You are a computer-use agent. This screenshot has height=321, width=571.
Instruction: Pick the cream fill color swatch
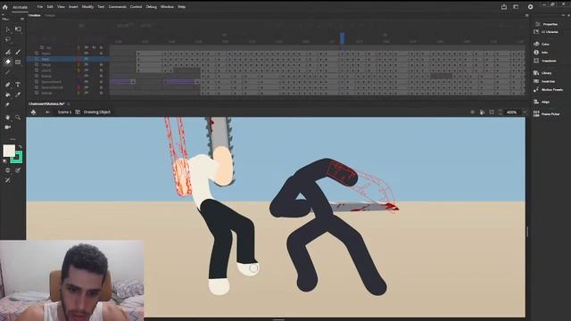[x=9, y=151]
